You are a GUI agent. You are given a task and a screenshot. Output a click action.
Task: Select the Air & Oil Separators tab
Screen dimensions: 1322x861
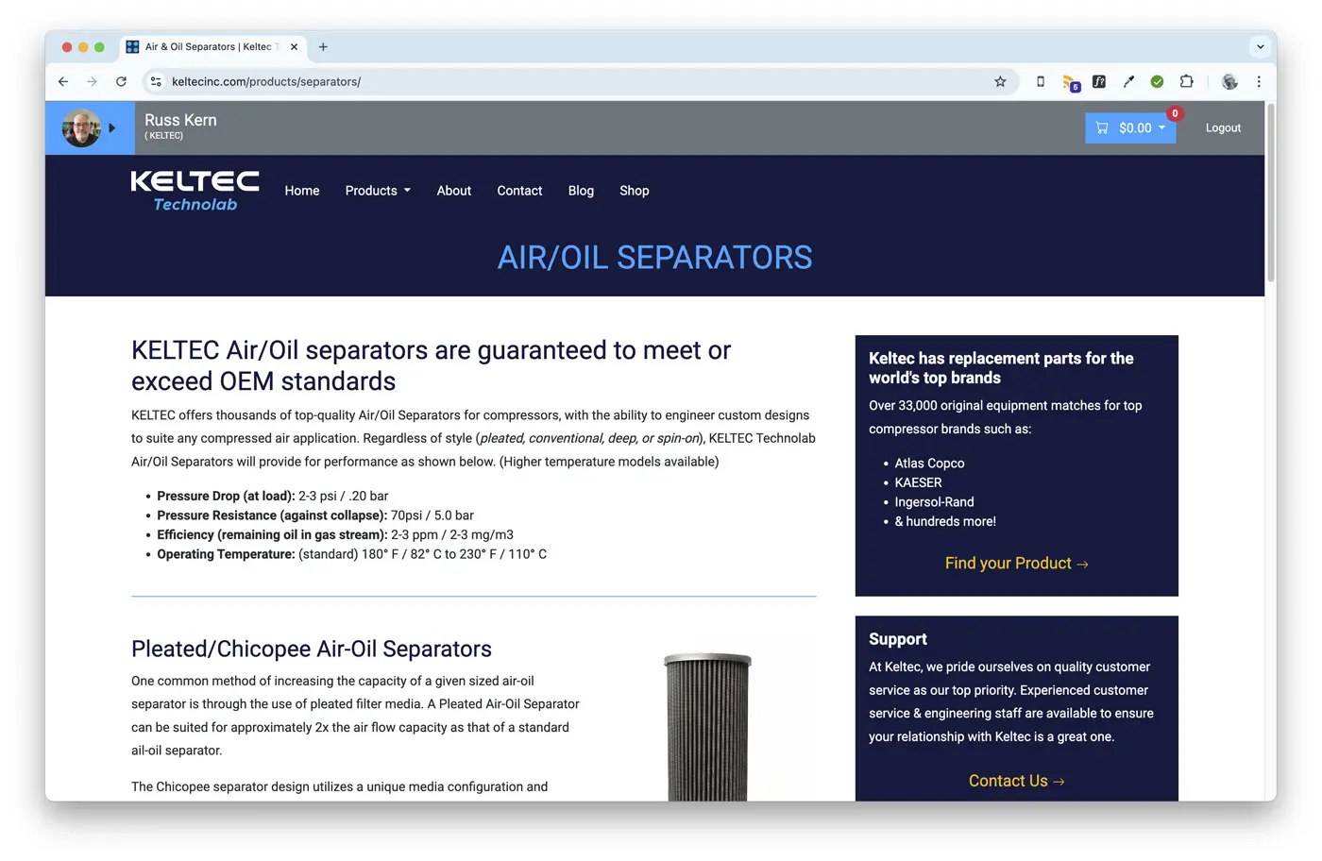tap(212, 46)
